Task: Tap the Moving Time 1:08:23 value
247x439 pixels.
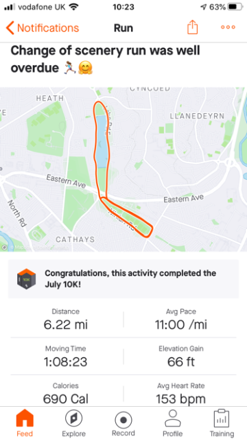Action: click(x=66, y=362)
